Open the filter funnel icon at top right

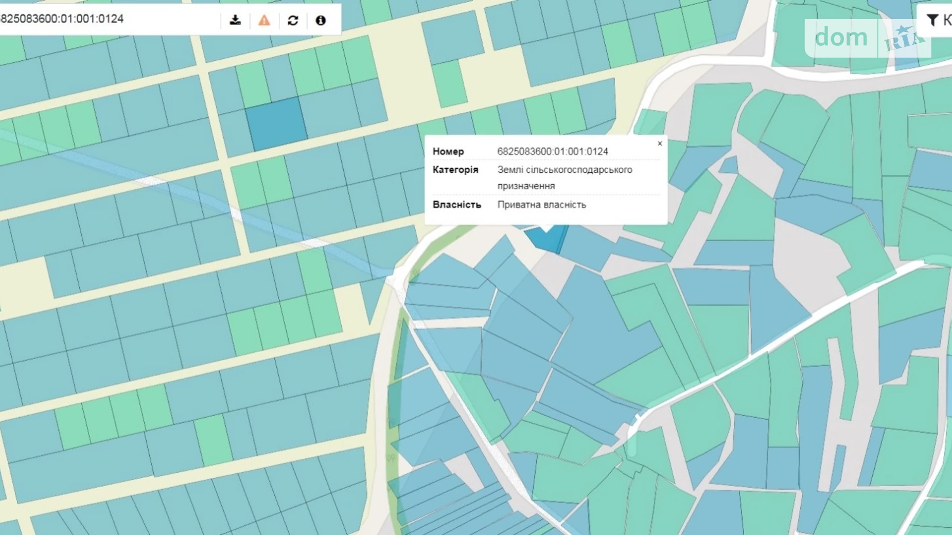click(932, 20)
